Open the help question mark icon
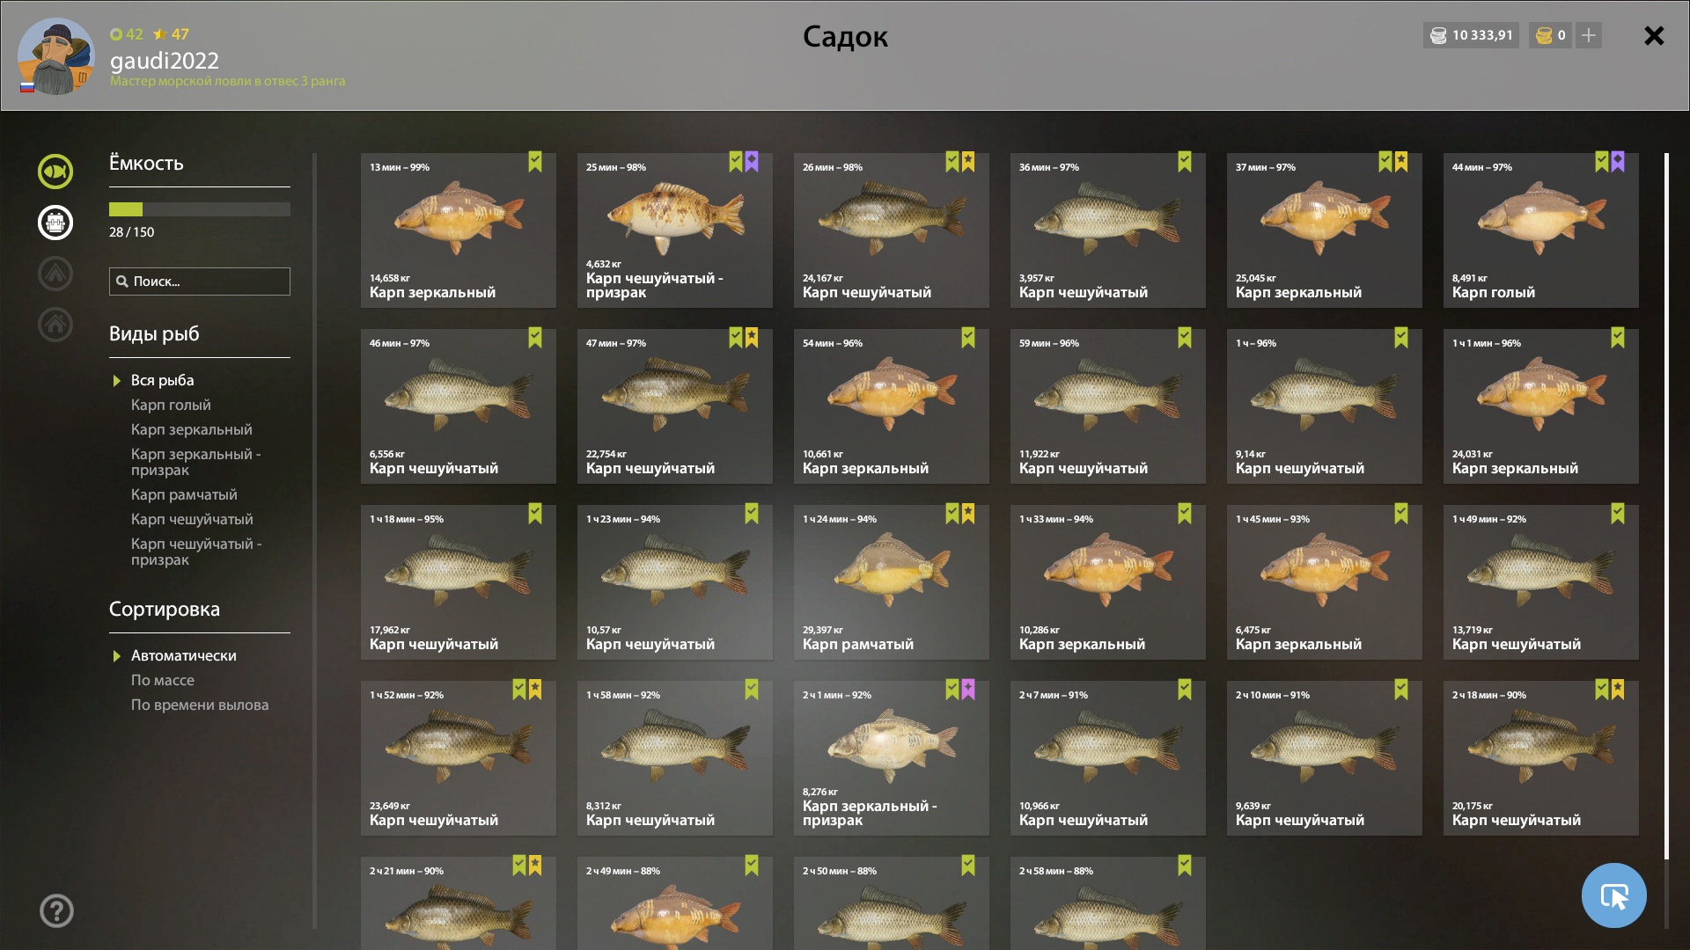The width and height of the screenshot is (1690, 950). tap(56, 910)
